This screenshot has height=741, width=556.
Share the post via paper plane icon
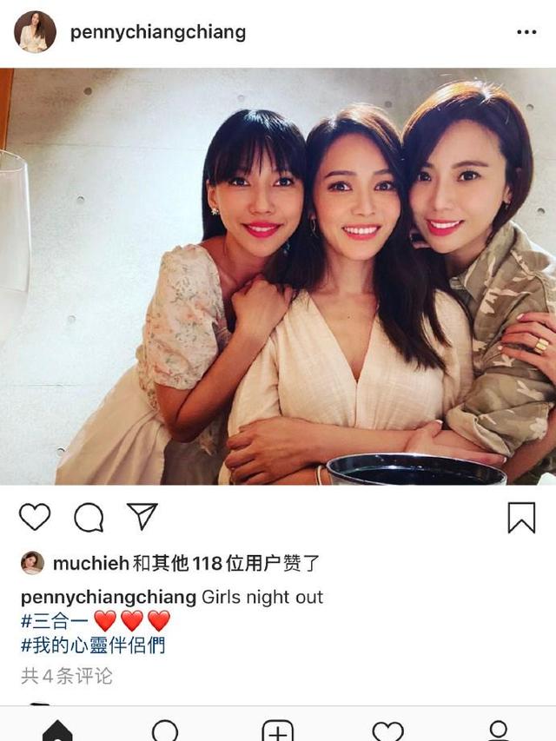(142, 516)
